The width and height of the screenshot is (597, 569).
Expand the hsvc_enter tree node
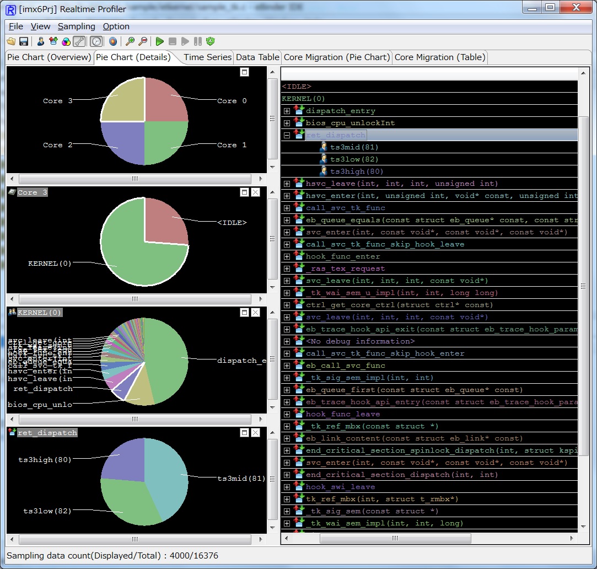point(287,196)
